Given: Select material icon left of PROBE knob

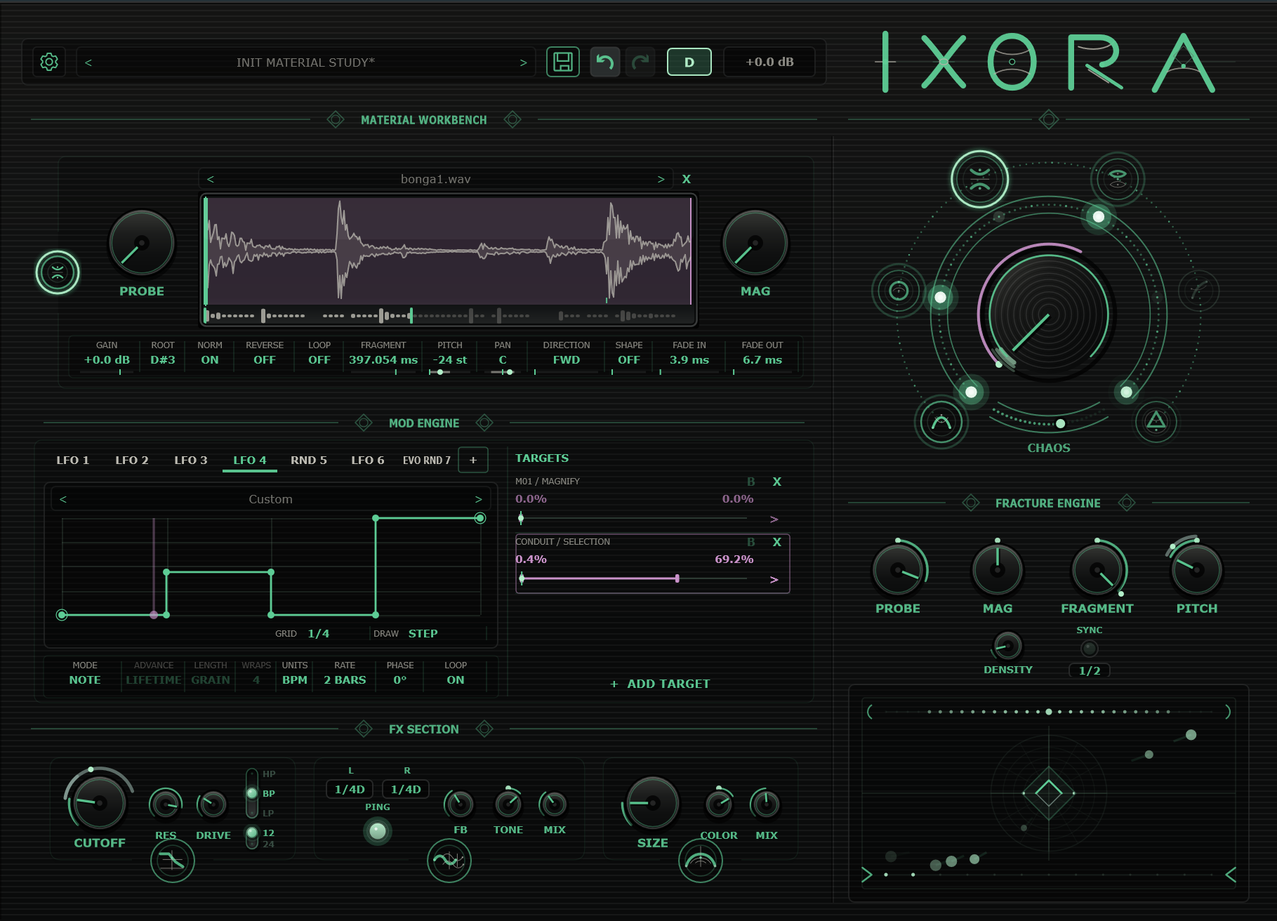Looking at the screenshot, I should click(58, 272).
